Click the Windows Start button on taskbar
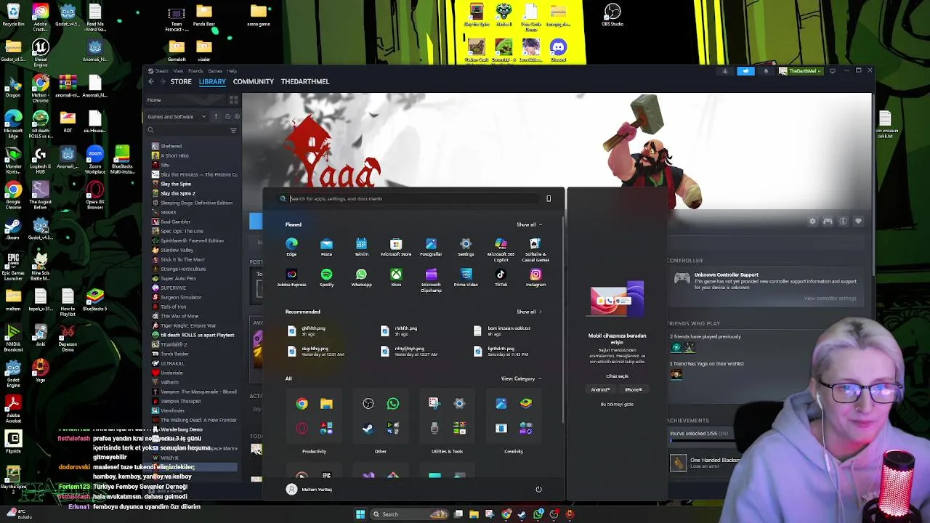This screenshot has width=930, height=523. coord(360,514)
